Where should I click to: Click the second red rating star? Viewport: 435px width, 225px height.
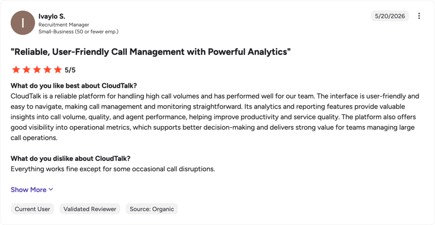tap(27, 70)
